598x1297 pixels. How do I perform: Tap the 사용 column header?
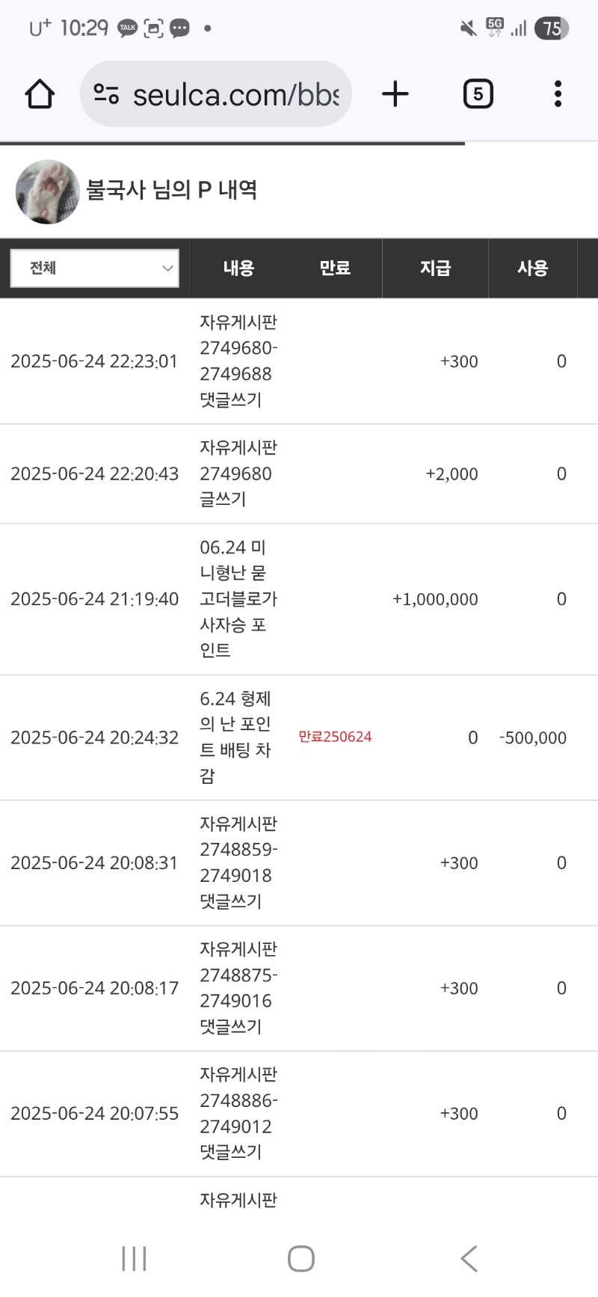tap(533, 268)
